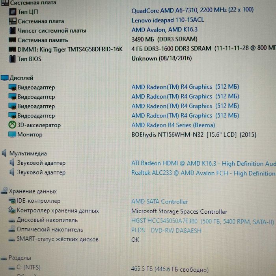The height and width of the screenshot is (276, 276).
Task: Select the IDE-контроллер label
Action: click(39, 201)
